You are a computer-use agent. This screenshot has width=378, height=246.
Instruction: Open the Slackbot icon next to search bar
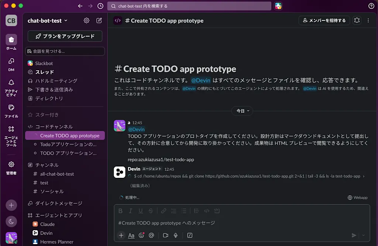(278, 6)
